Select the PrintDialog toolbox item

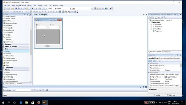pos(9,77)
